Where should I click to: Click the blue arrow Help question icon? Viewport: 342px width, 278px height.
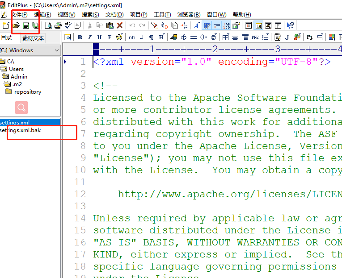click(x=290, y=25)
